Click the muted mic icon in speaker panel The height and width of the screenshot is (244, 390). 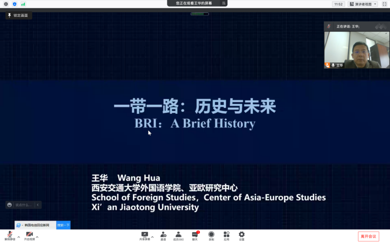(x=328, y=26)
